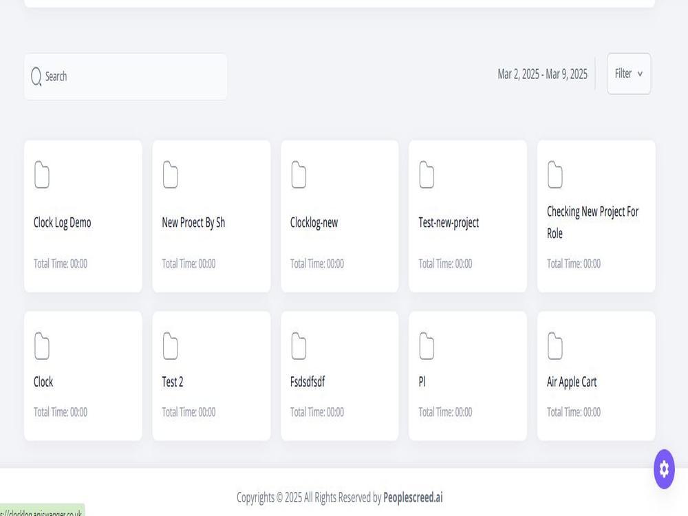This screenshot has width=688, height=516.
Task: Click Total Time on Checking New Project card
Action: 574,264
